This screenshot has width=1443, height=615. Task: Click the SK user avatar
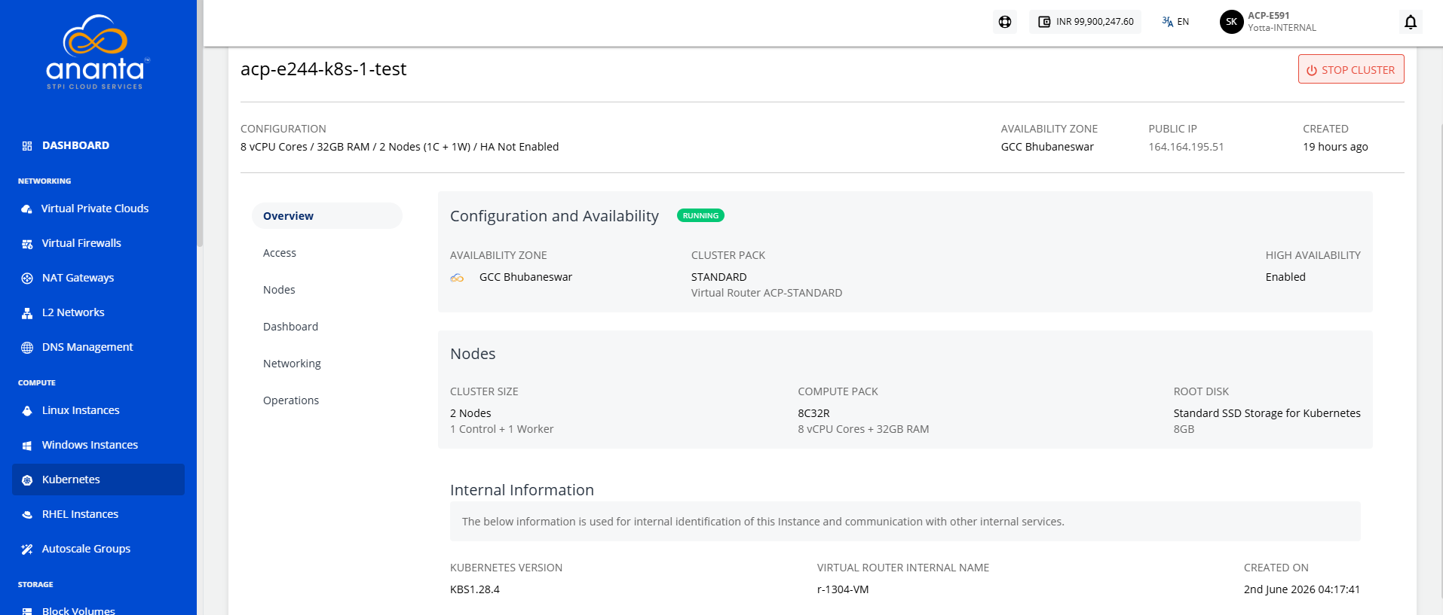(x=1231, y=22)
